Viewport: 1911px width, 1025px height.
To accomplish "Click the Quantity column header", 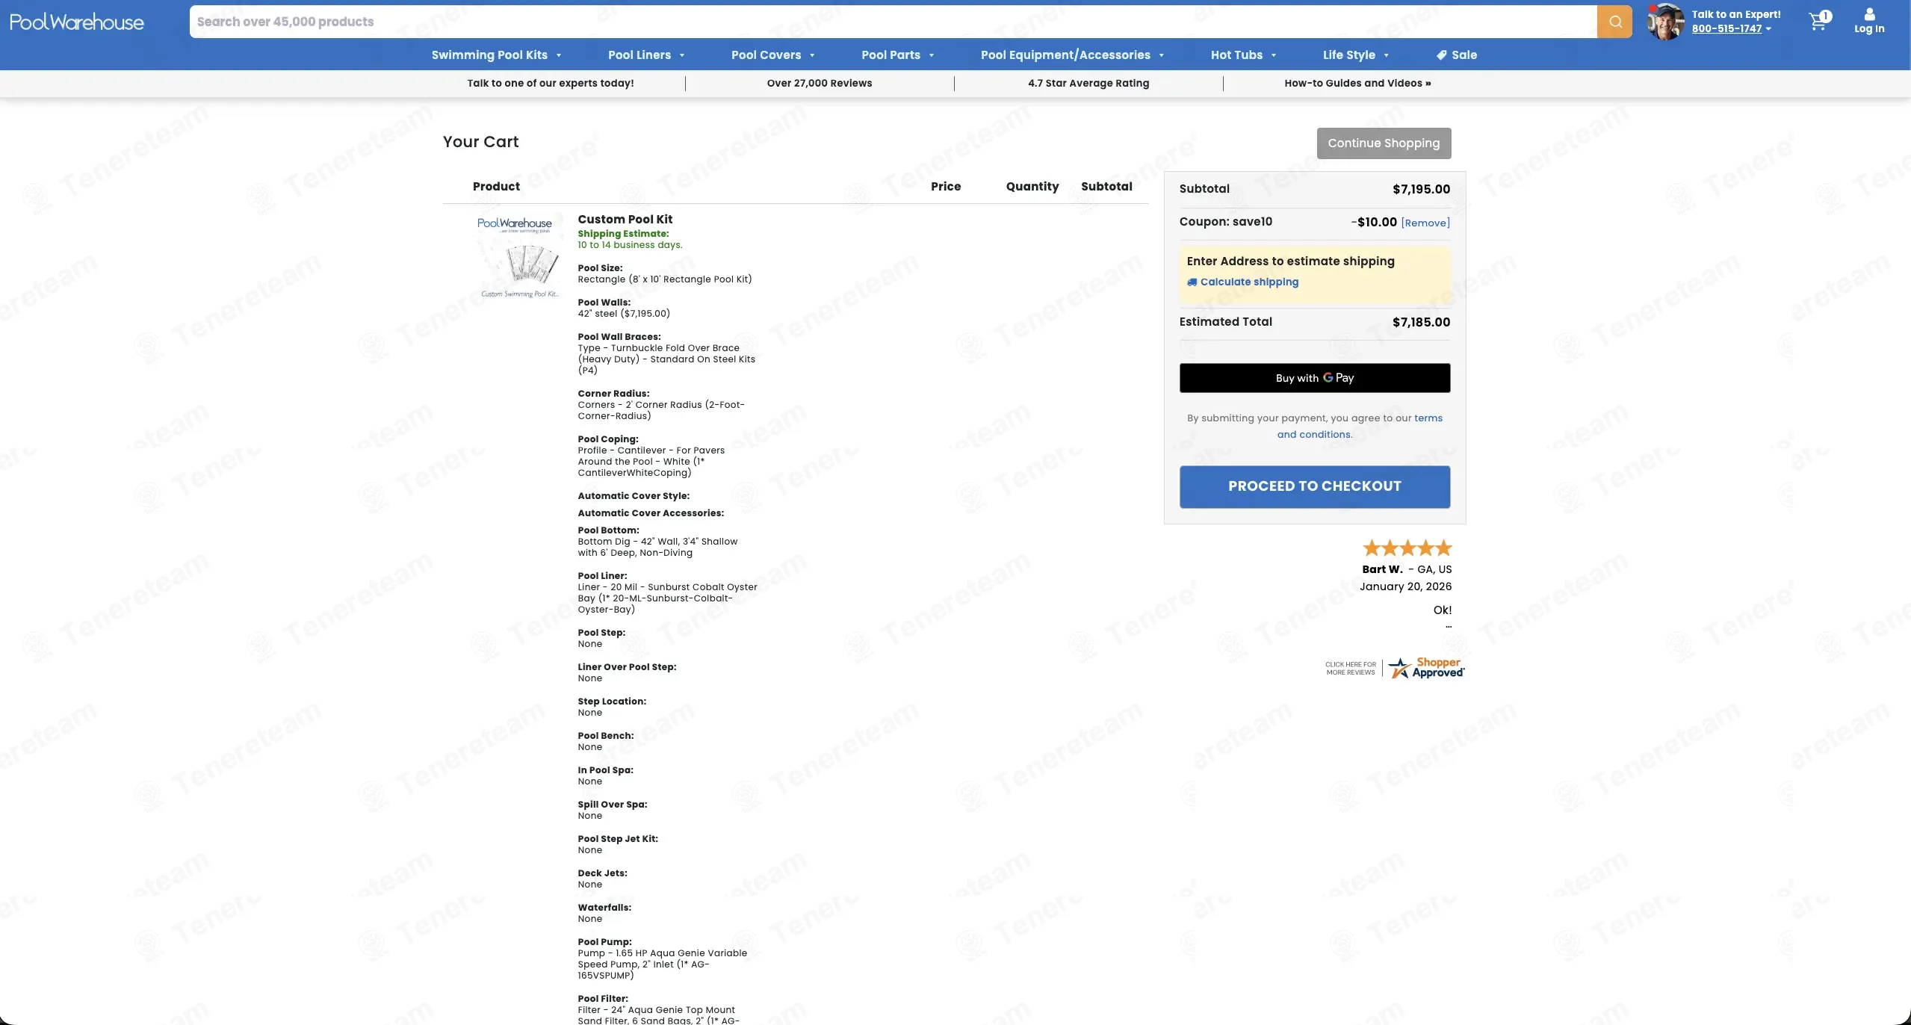I will (1032, 186).
